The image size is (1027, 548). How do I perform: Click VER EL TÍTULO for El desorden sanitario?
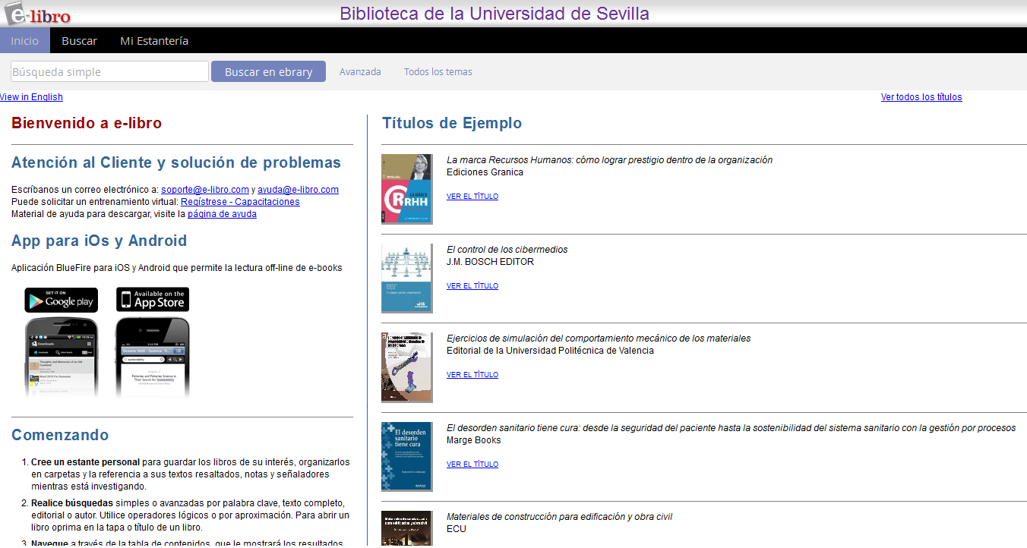472,465
